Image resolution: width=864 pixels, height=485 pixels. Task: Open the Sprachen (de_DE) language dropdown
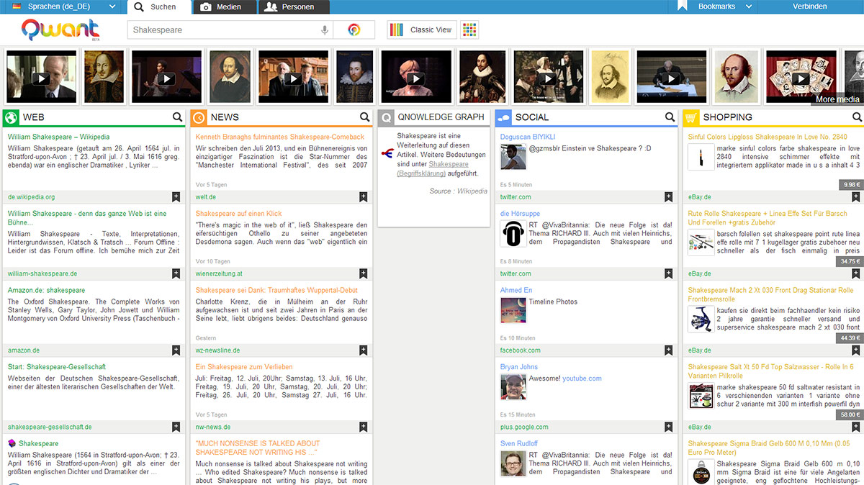pyautogui.click(x=63, y=6)
